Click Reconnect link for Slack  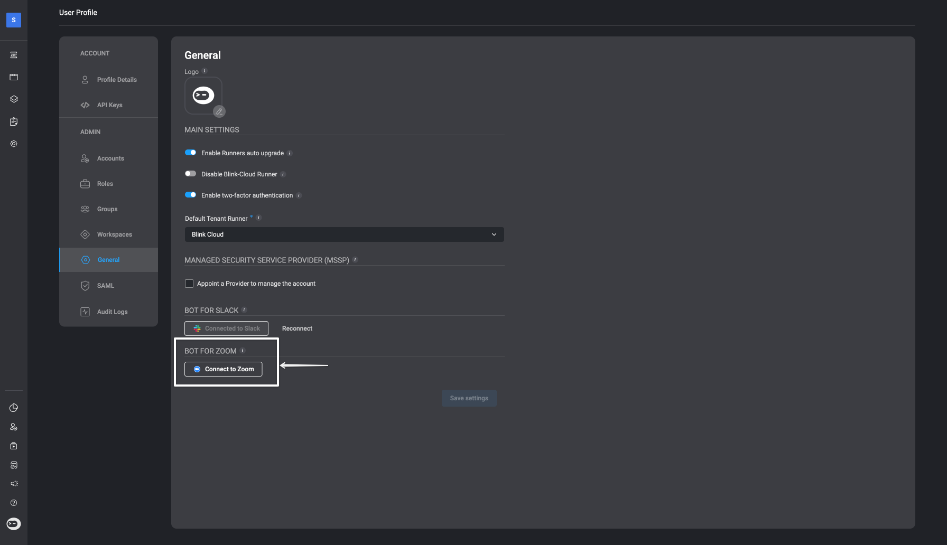click(297, 328)
